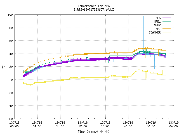Click the x-axis label 130718 00:00
This screenshot has height=134, width=179.
[14, 125]
